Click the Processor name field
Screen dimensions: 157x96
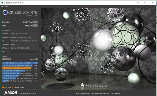click(x=24, y=34)
